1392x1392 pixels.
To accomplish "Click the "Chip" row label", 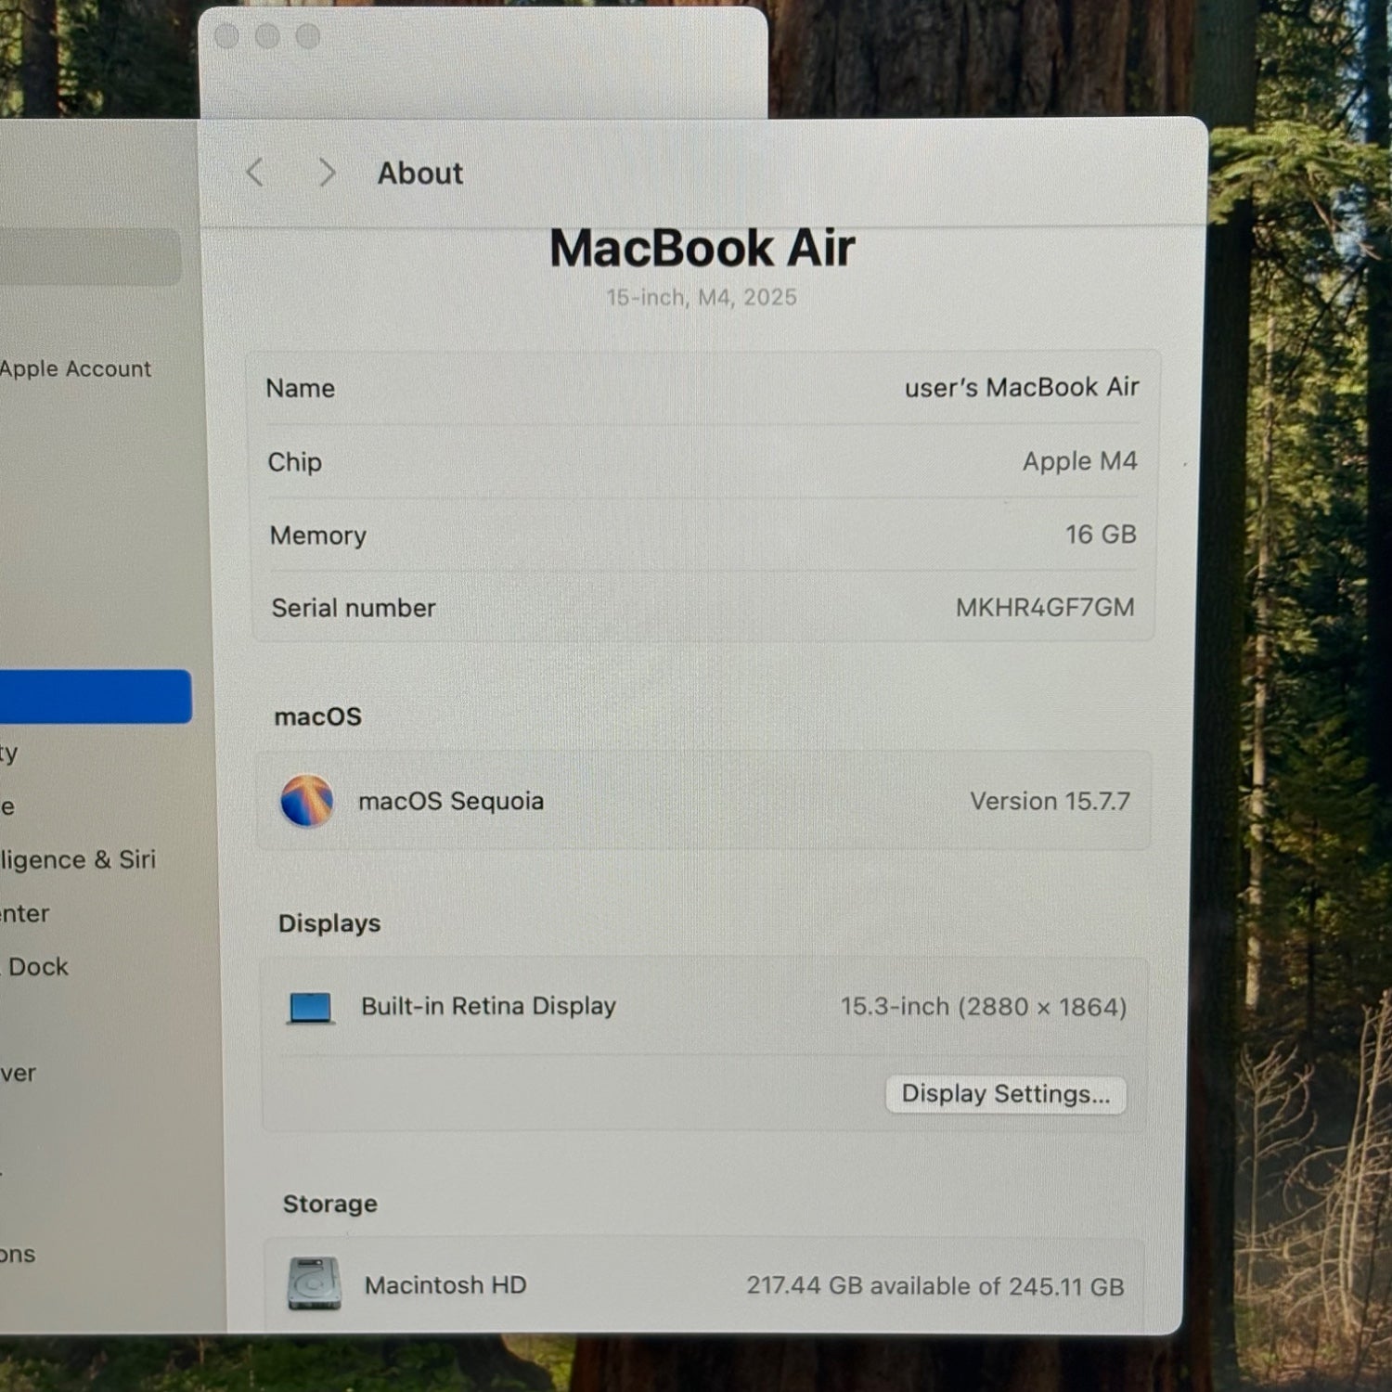I will tap(295, 462).
